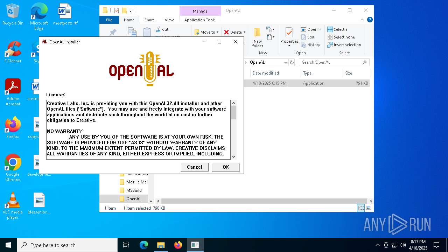Sort by Size column header
This screenshot has width=448, height=252.
(356, 73)
